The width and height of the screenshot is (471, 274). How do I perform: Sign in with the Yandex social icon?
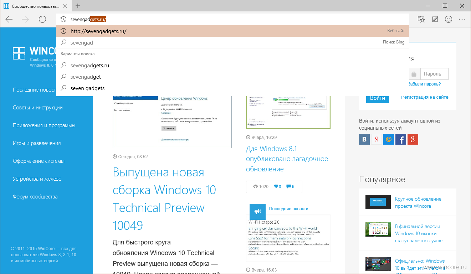pos(377,139)
